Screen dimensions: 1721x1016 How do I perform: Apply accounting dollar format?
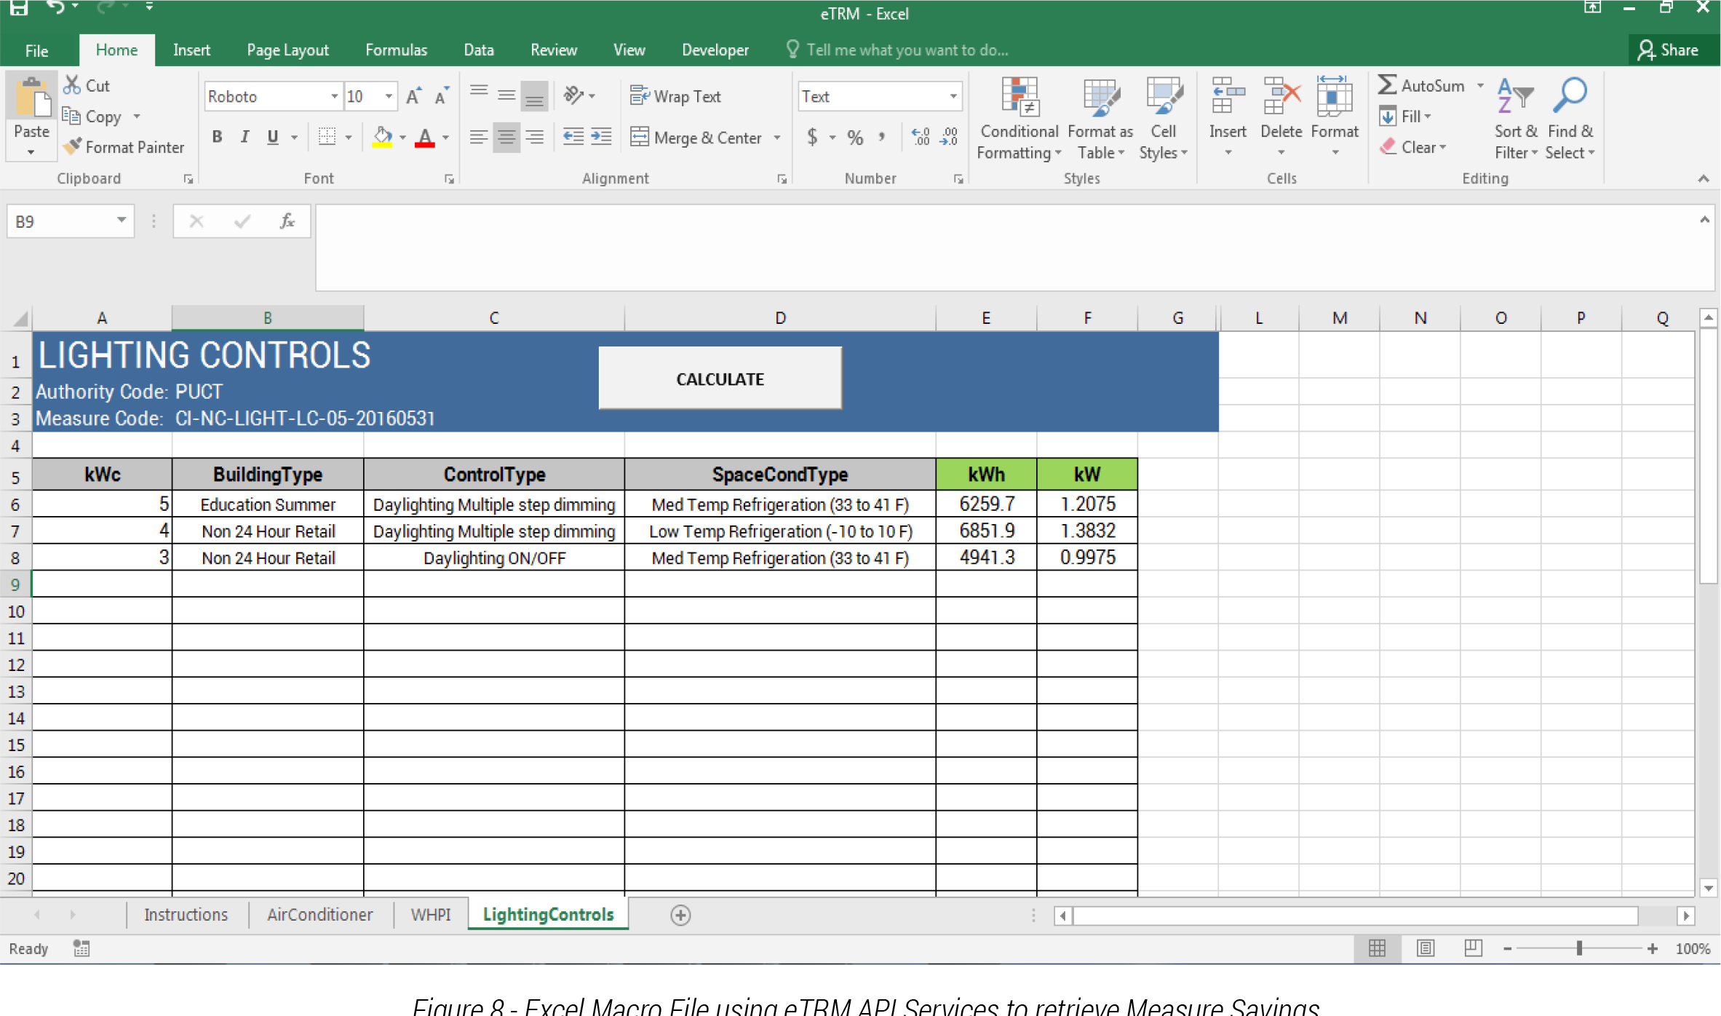(812, 137)
